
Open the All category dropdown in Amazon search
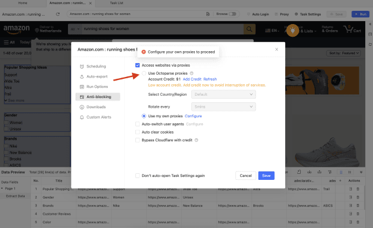pyautogui.click(x=75, y=29)
